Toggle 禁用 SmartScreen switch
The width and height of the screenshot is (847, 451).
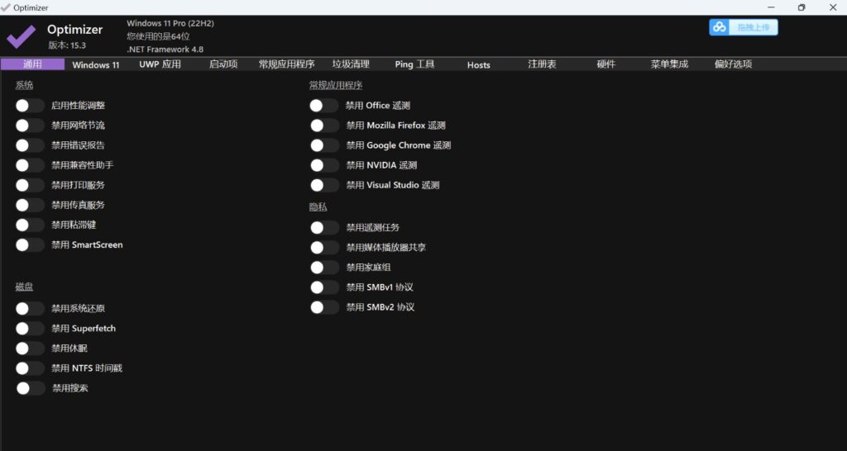(x=30, y=245)
